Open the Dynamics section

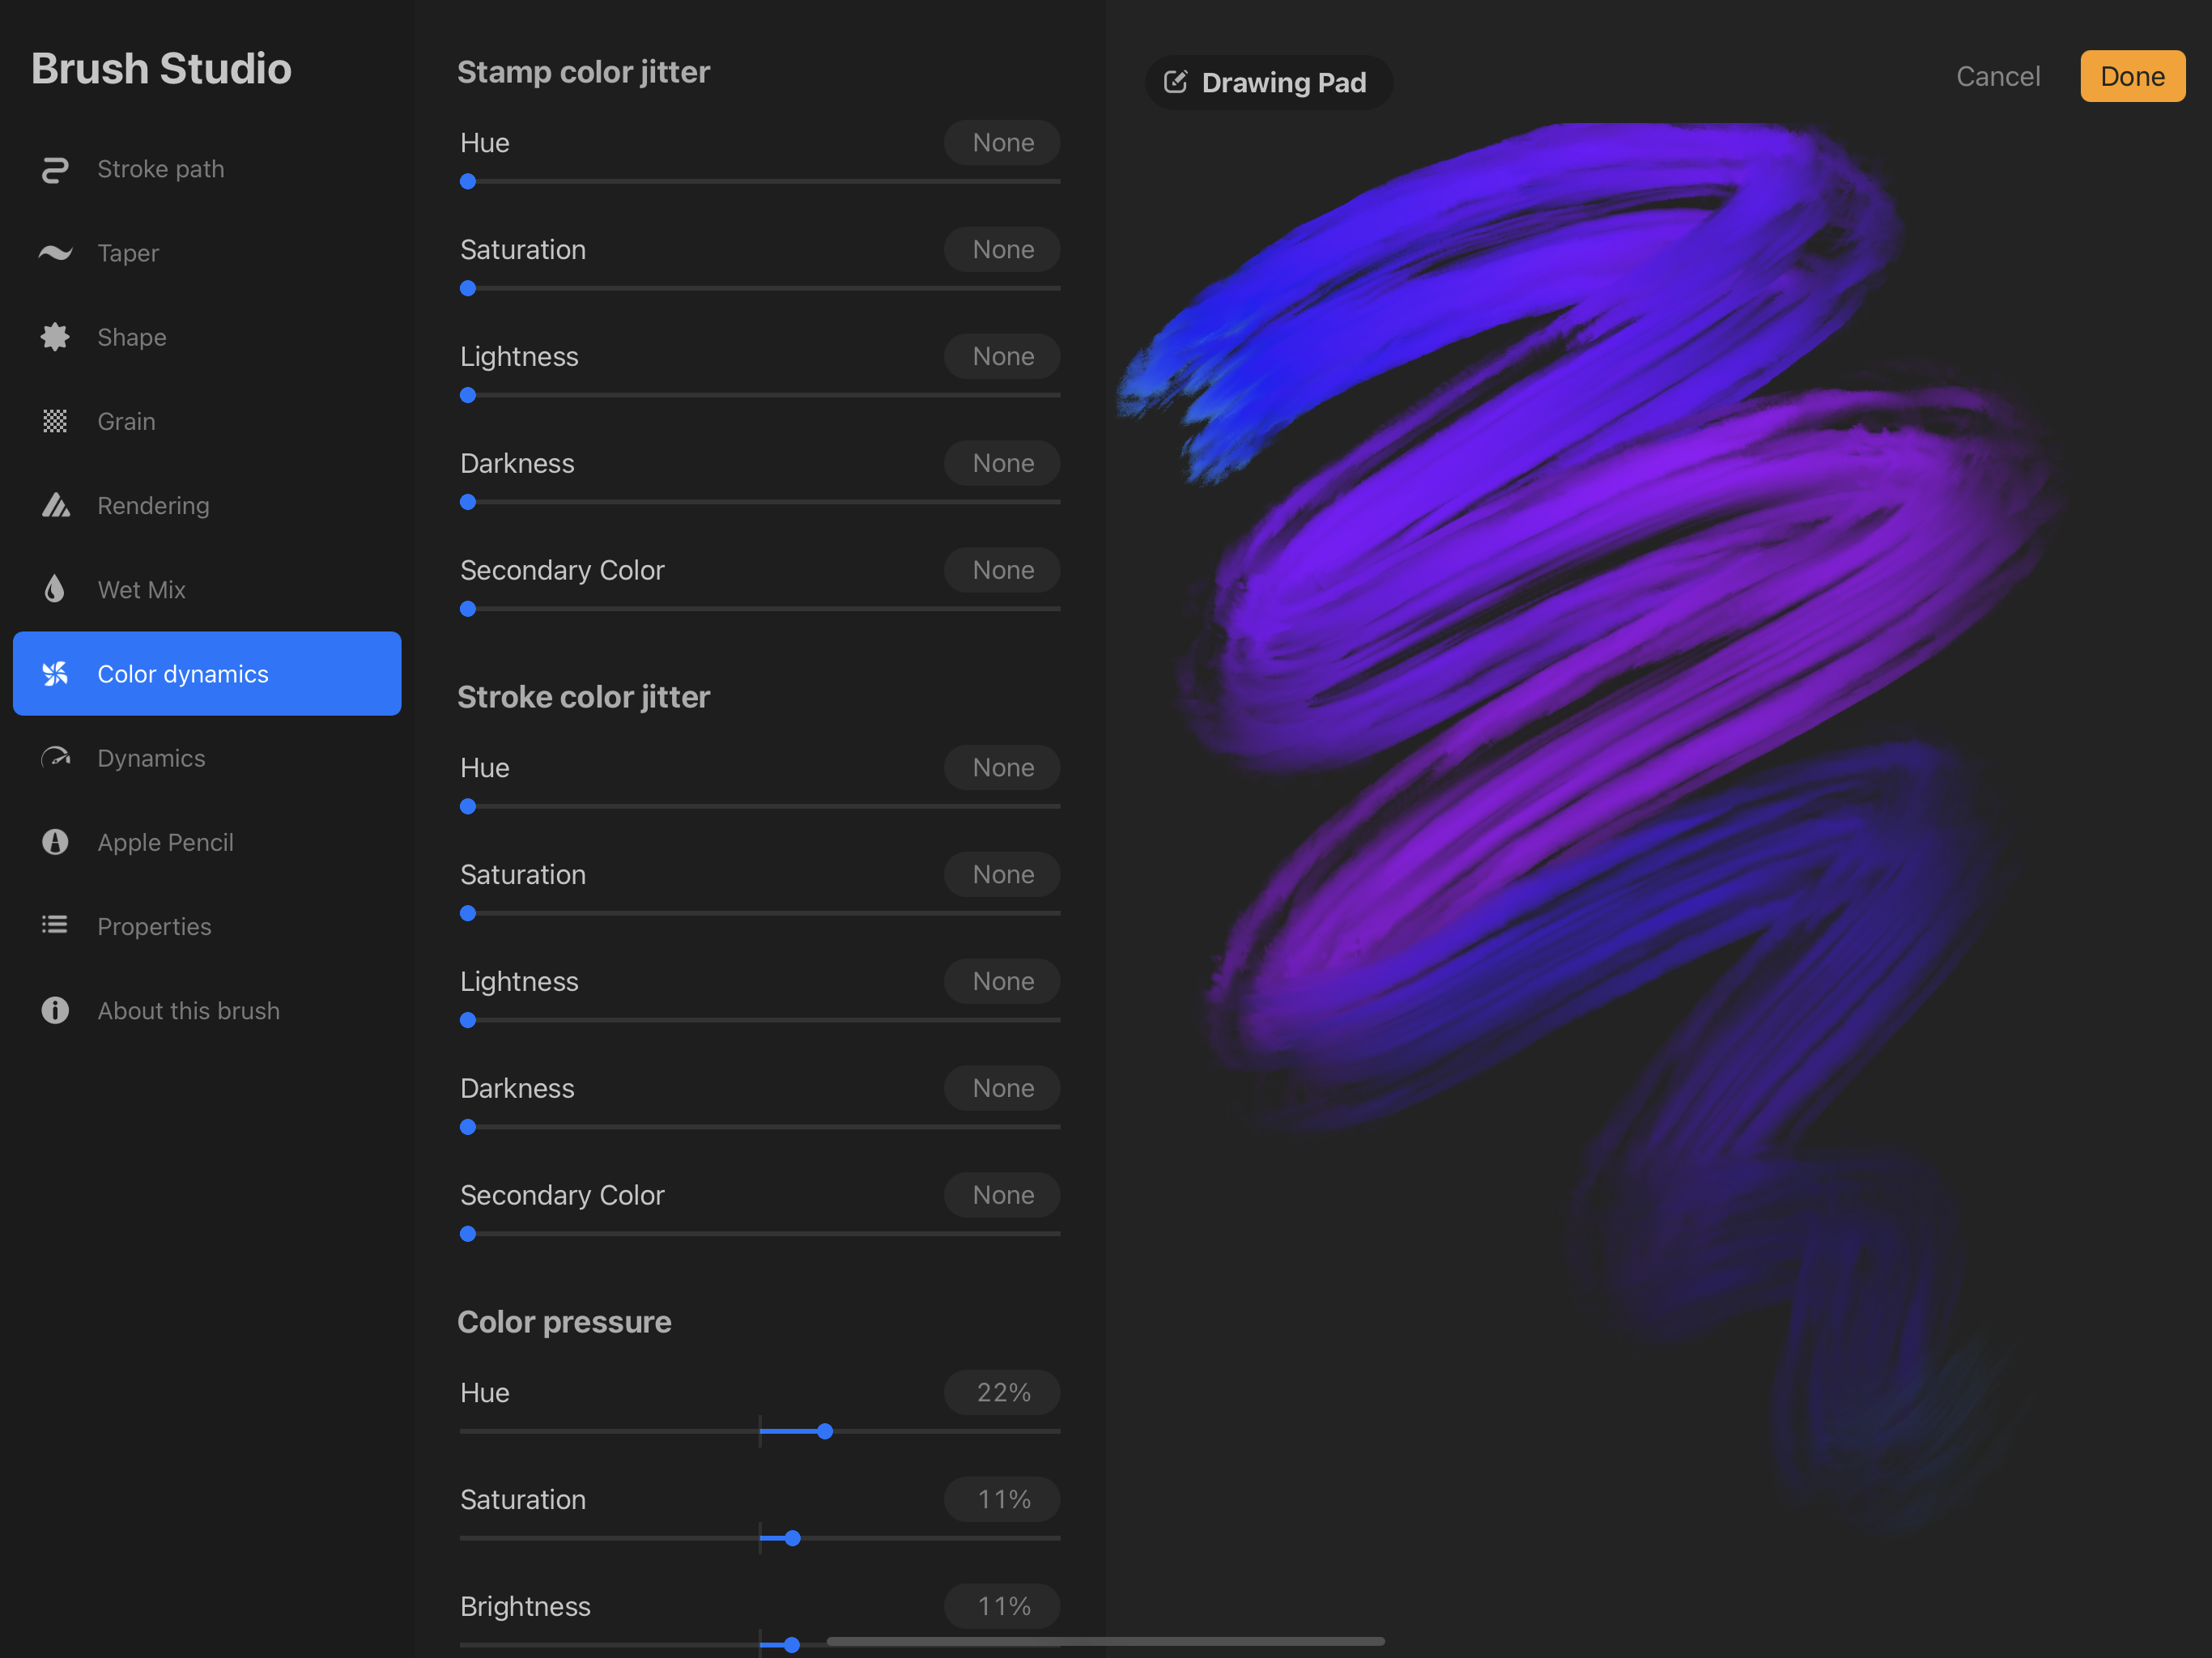[207, 758]
